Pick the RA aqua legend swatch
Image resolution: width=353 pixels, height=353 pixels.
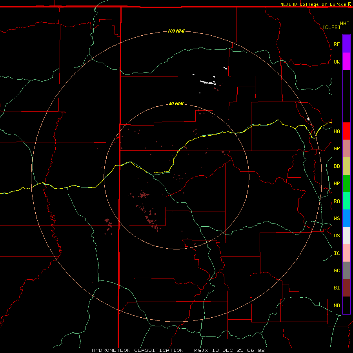tap(346, 201)
